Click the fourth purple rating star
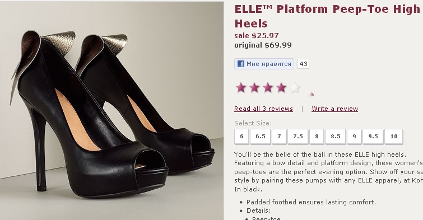The height and width of the screenshot is (220, 423). pyautogui.click(x=281, y=88)
